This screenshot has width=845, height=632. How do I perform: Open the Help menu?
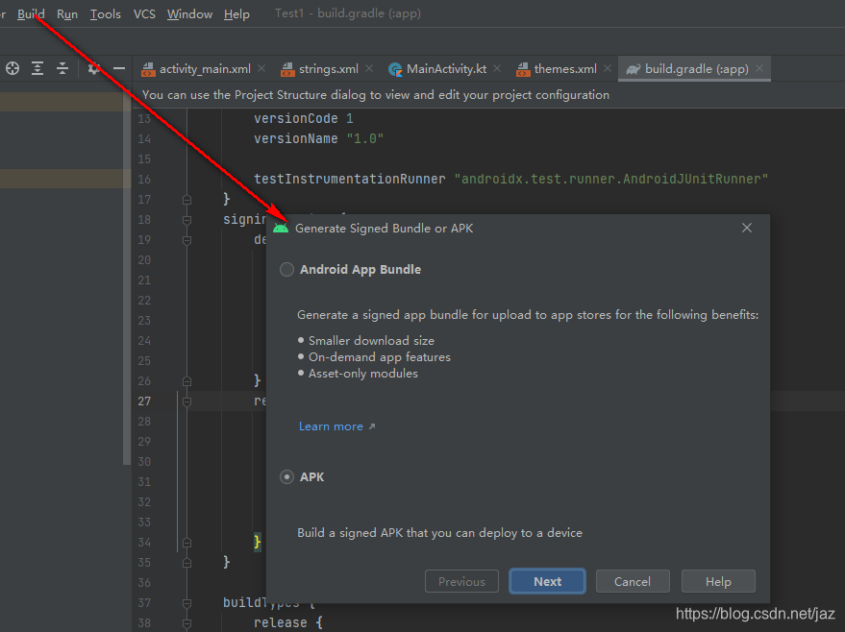236,14
